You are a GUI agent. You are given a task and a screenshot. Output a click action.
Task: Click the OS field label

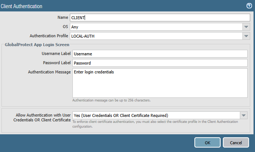[x=65, y=27]
